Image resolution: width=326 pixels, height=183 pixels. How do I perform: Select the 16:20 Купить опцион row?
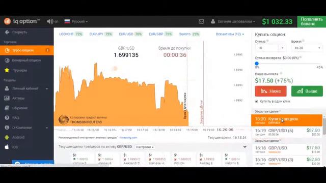click(287, 120)
